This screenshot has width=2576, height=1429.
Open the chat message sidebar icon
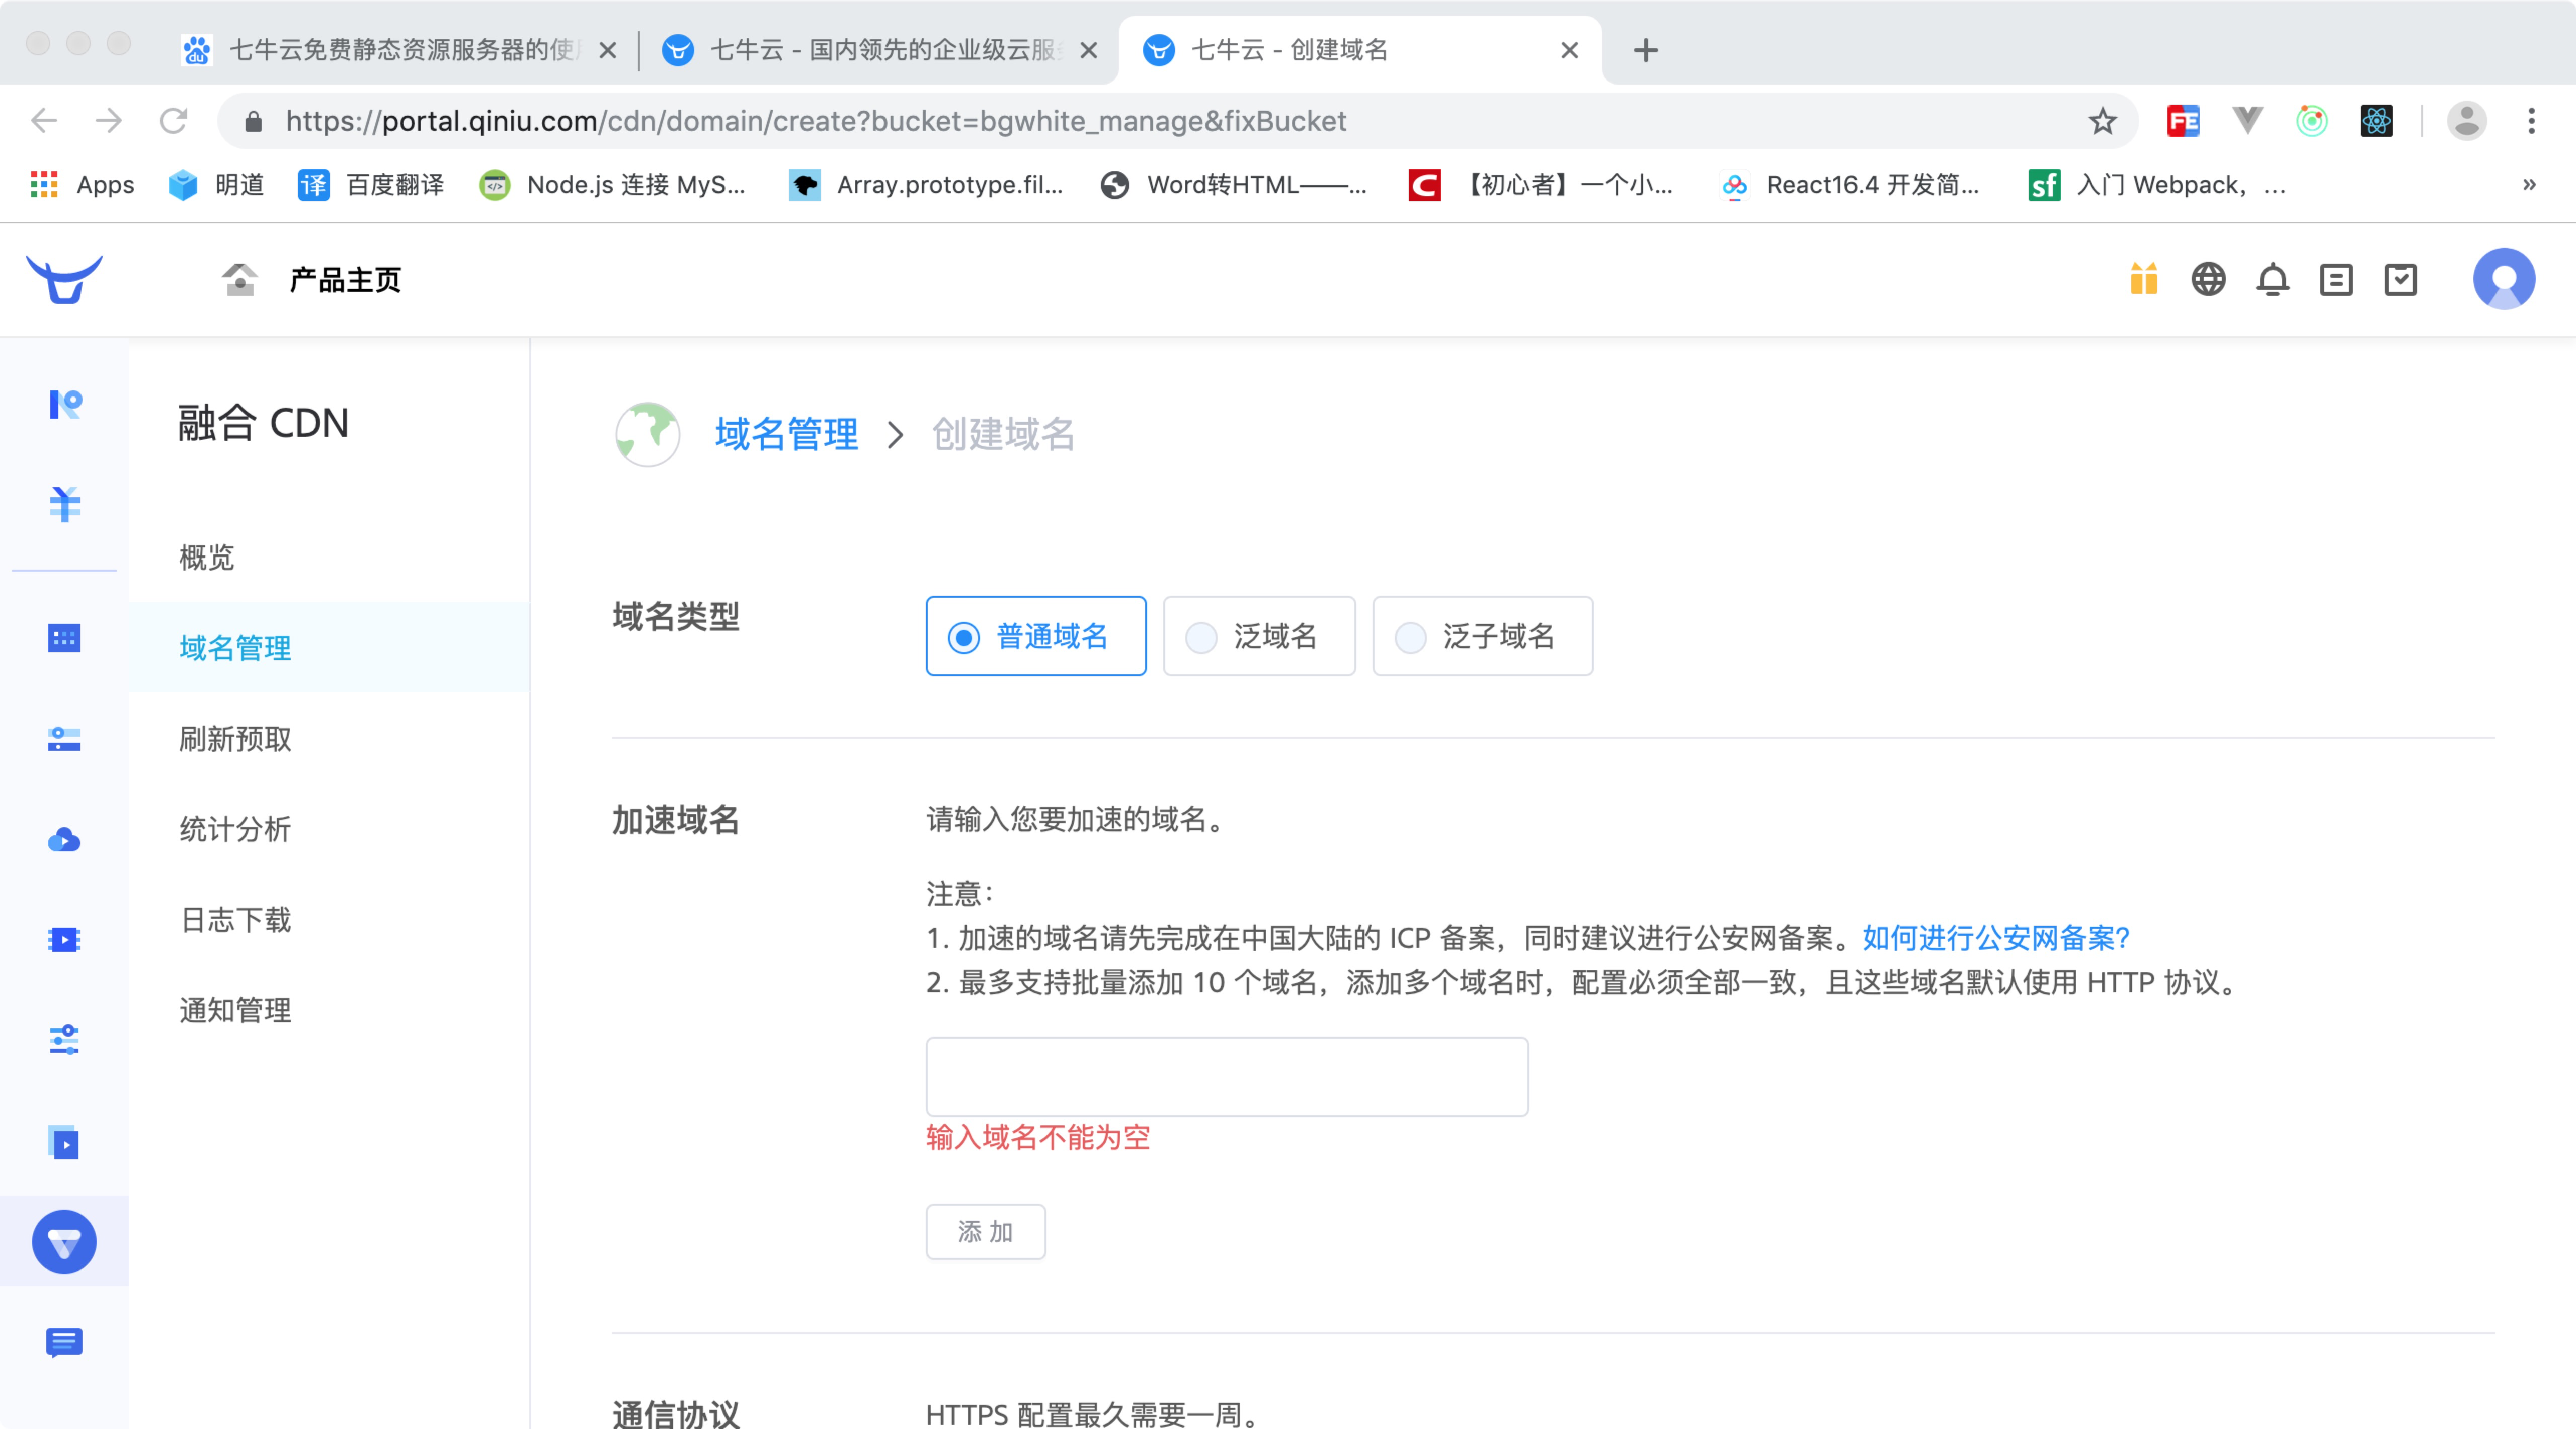[64, 1342]
